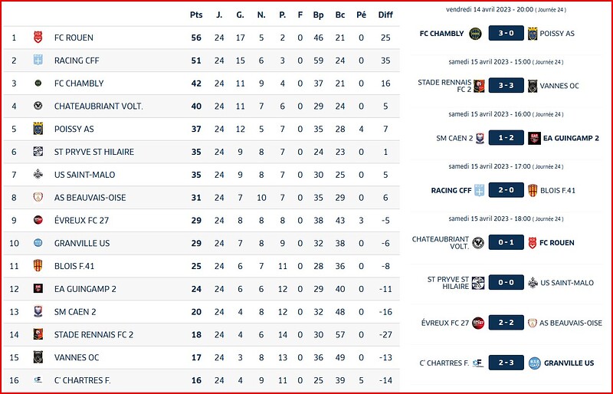Click the SM Caen 2 crest in standings

38,312
